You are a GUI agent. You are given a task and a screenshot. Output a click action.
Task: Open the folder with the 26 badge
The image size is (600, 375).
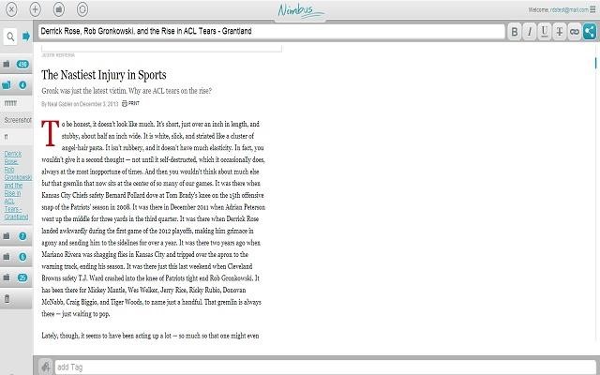(16, 277)
